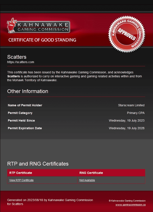Click the Certificate of Good Standing title

click(42, 40)
